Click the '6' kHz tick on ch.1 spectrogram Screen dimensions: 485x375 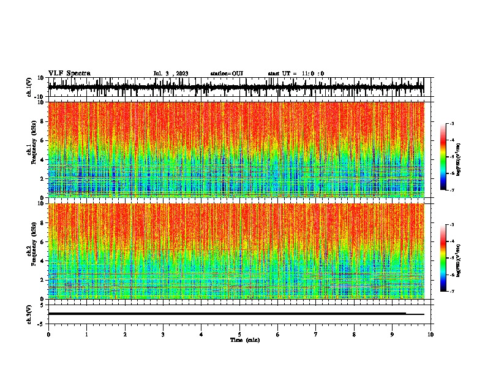point(43,140)
